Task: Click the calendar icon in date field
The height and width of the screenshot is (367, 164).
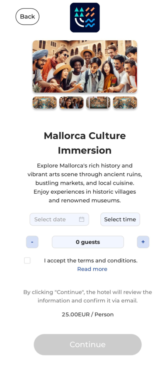Action: (82, 219)
